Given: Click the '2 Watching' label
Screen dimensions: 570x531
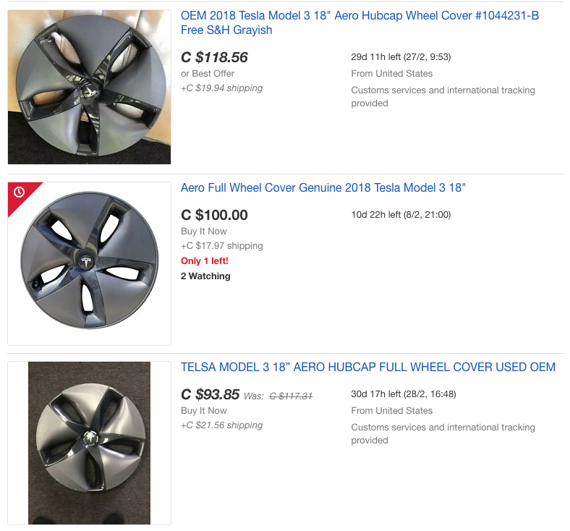Looking at the screenshot, I should (205, 276).
